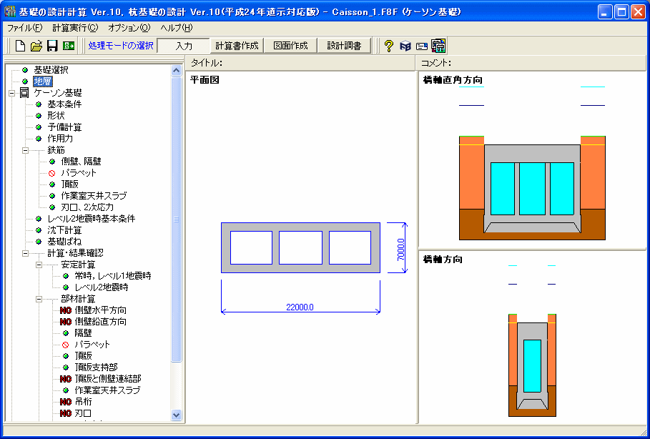The width and height of the screenshot is (650, 439).
Task: Click the prohibited icon beside パラペット under 鉄筋
Action: coord(51,173)
